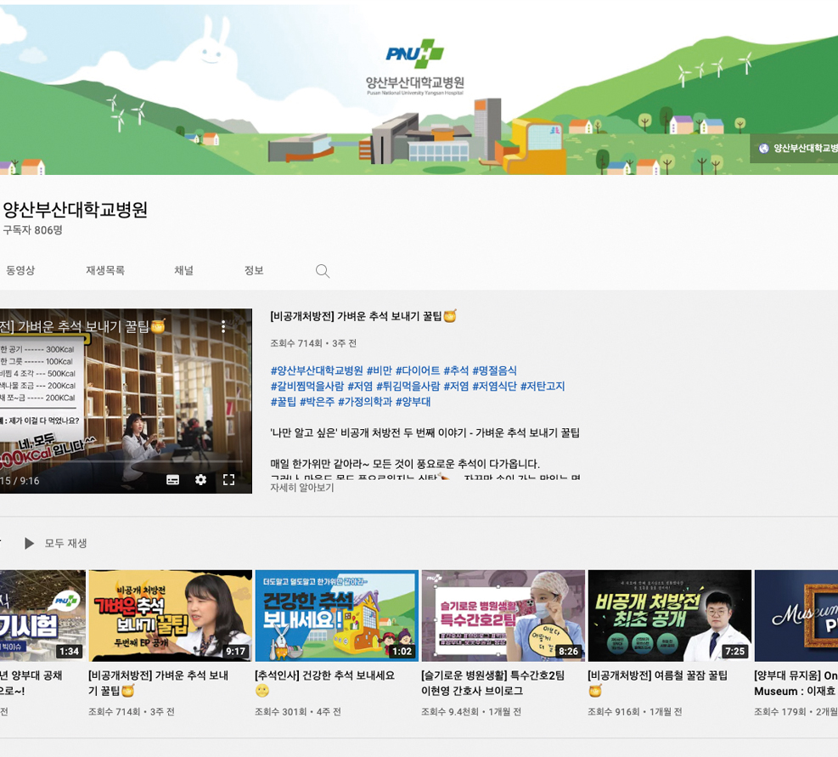This screenshot has width=838, height=757.
Task: Click the hashtag #비만
Action: 380,370
